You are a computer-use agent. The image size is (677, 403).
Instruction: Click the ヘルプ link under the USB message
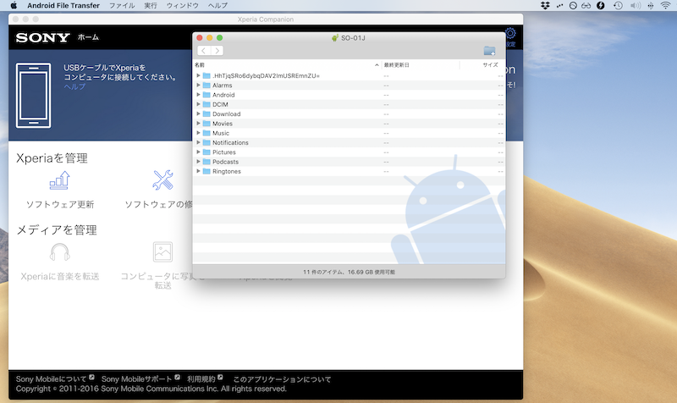point(74,86)
